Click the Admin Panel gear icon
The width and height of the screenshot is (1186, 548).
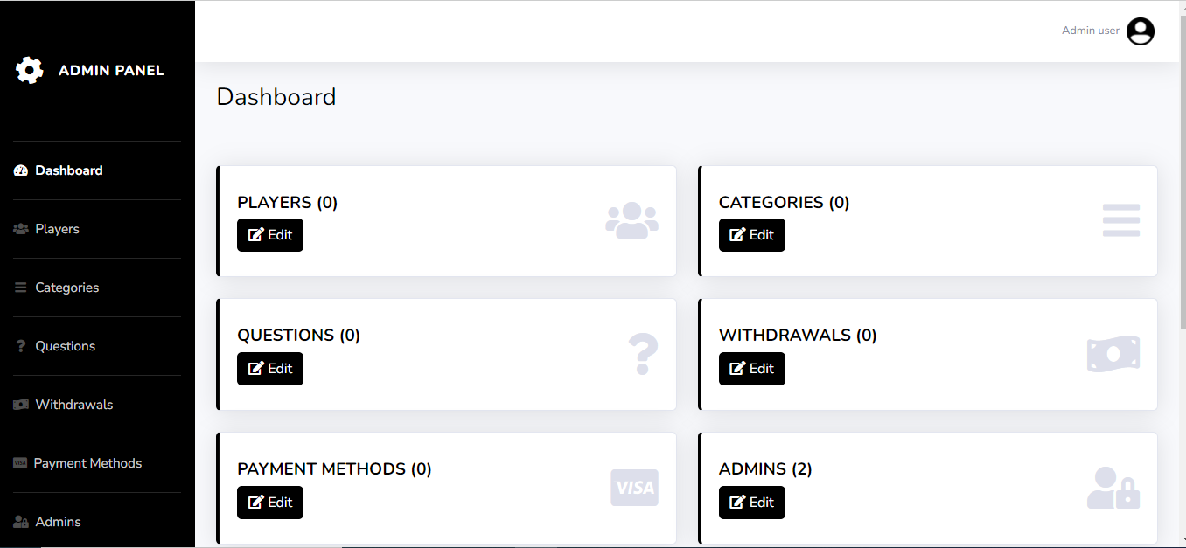(30, 70)
